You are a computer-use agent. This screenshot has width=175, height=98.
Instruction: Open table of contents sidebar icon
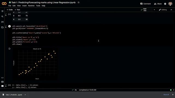[2, 11]
